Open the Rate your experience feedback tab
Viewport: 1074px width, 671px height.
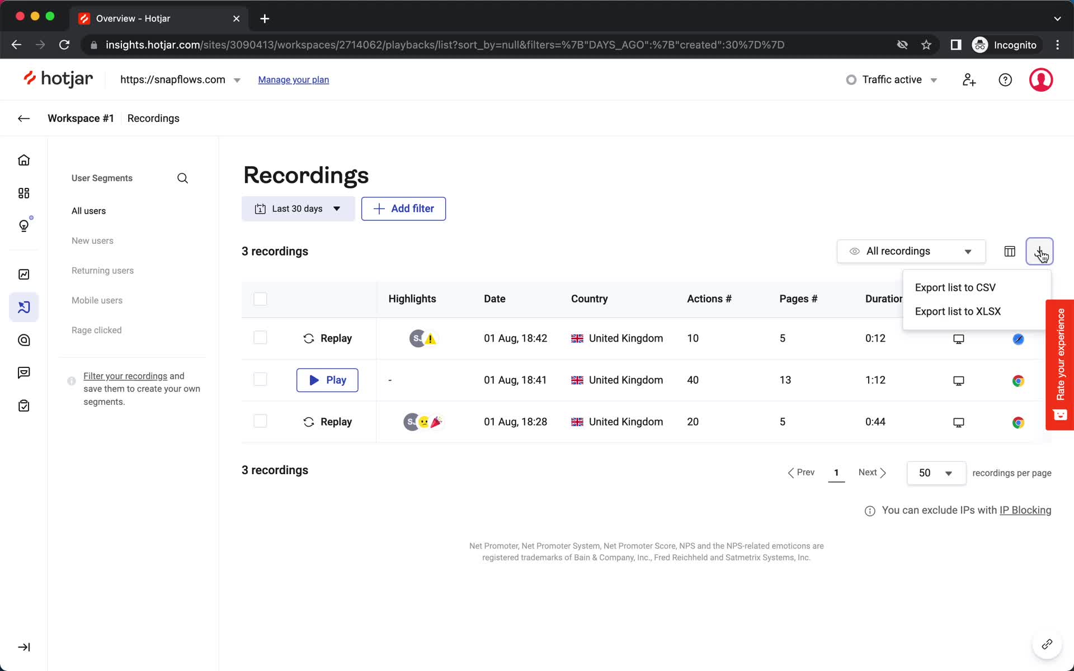coord(1059,365)
